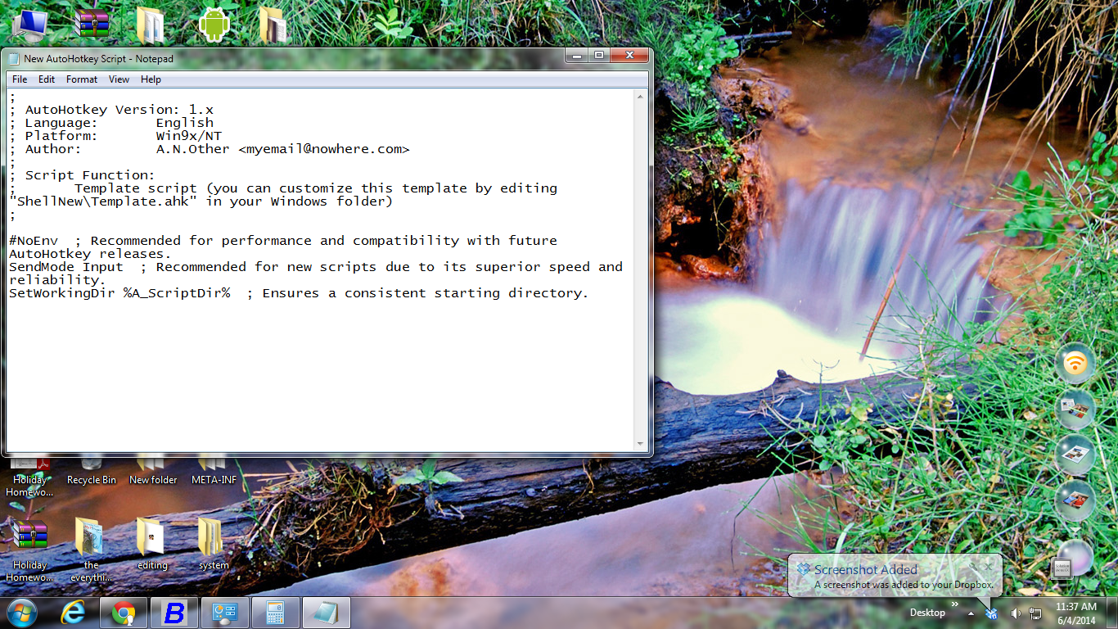Viewport: 1118px width, 629px height.
Task: Switch to the Notepad taskbar button
Action: 327,613
